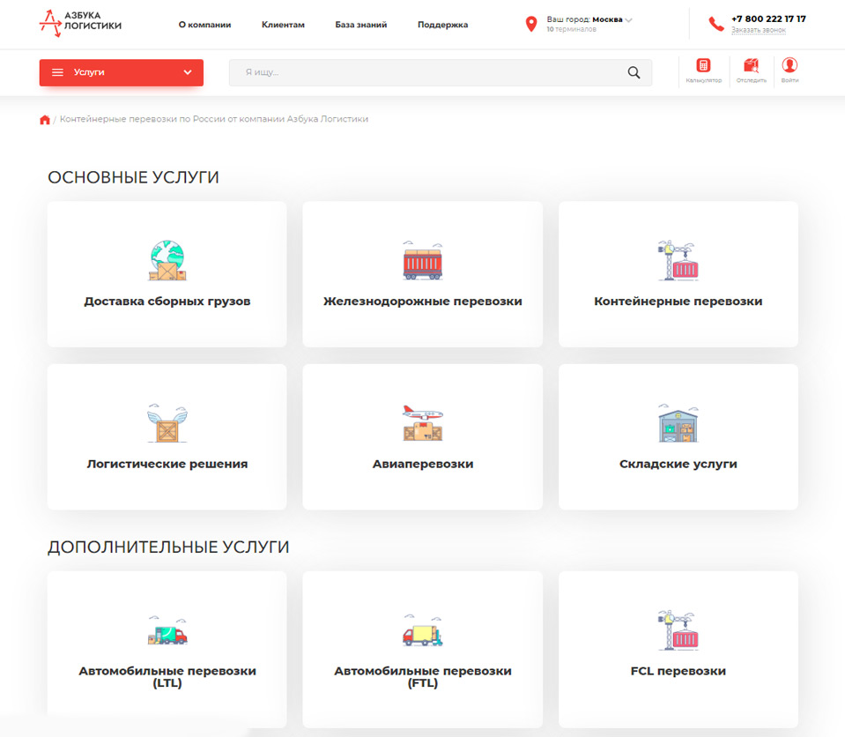Open the Железнодорожные перевозки service card
Image resolution: width=845 pixels, height=737 pixels.
click(423, 274)
